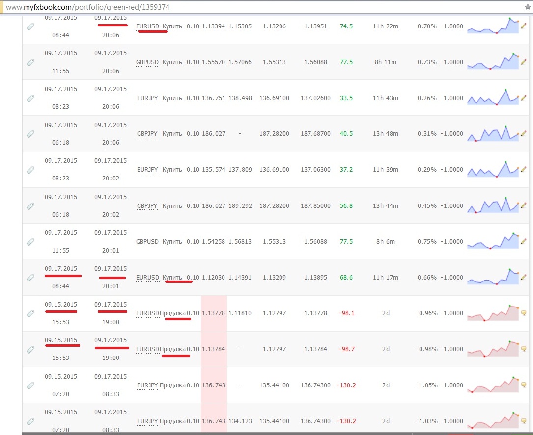Viewport: 533px width, 435px height.
Task: Open EURUSD symbol link in 68.6 pips row
Action: (x=147, y=277)
